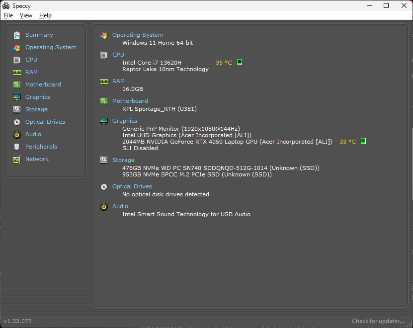The height and width of the screenshot is (328, 413).
Task: Click the '16.0GB' RAM value
Action: coord(133,89)
